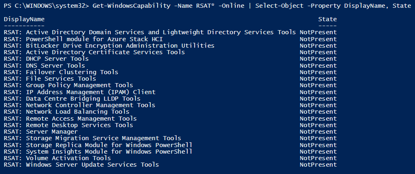Viewport: 415px width, 174px height.
Task: Click the 'RSAT: Server Manager' line
Action: coord(41,132)
